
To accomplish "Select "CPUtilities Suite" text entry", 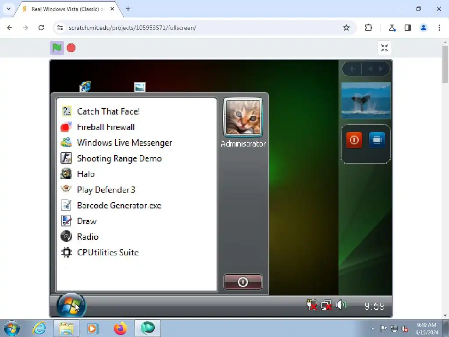I will [x=108, y=252].
